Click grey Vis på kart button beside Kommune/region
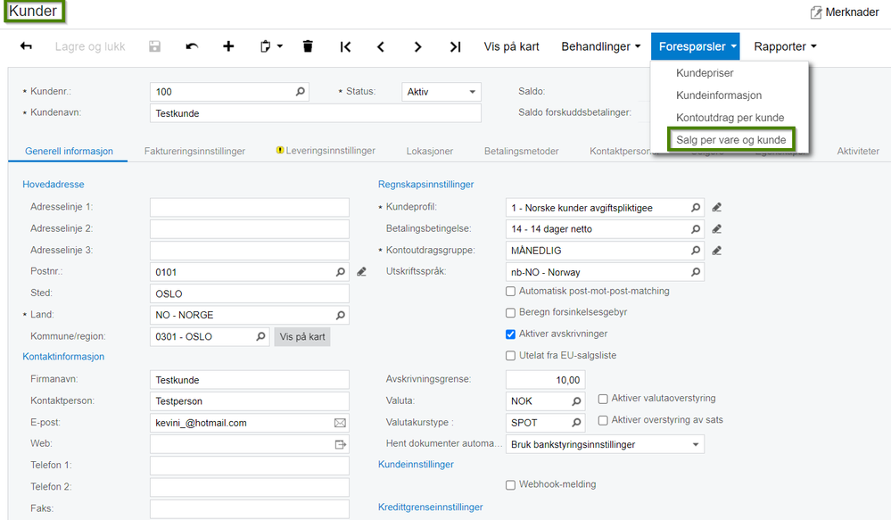This screenshot has width=891, height=520. coord(302,336)
